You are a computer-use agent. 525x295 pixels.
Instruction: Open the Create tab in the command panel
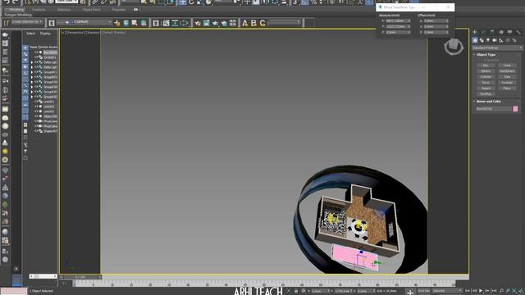475,32
